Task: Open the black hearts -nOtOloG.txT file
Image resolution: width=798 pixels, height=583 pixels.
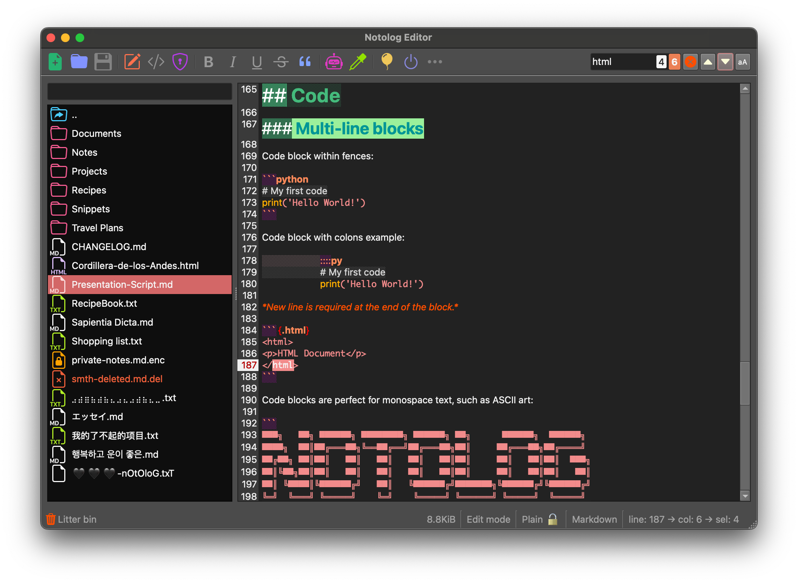Action: click(139, 473)
